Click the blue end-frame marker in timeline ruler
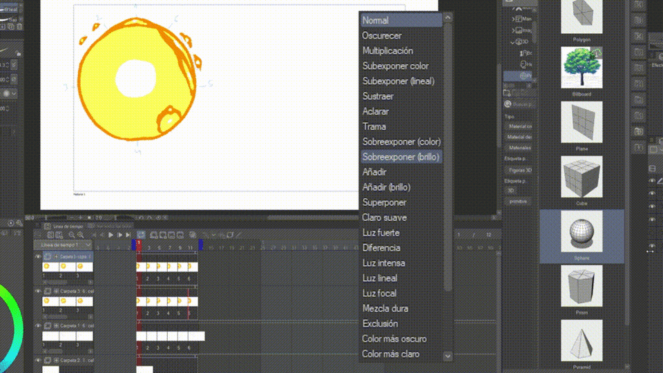The image size is (663, 373). [x=200, y=245]
